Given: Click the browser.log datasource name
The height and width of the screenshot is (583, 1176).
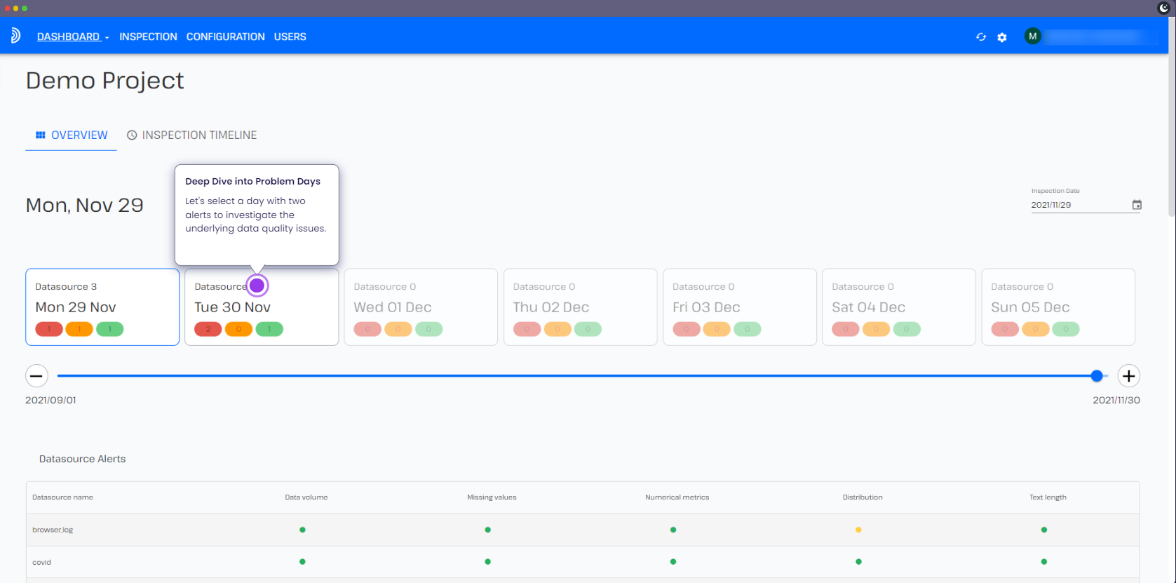Looking at the screenshot, I should click(x=53, y=530).
